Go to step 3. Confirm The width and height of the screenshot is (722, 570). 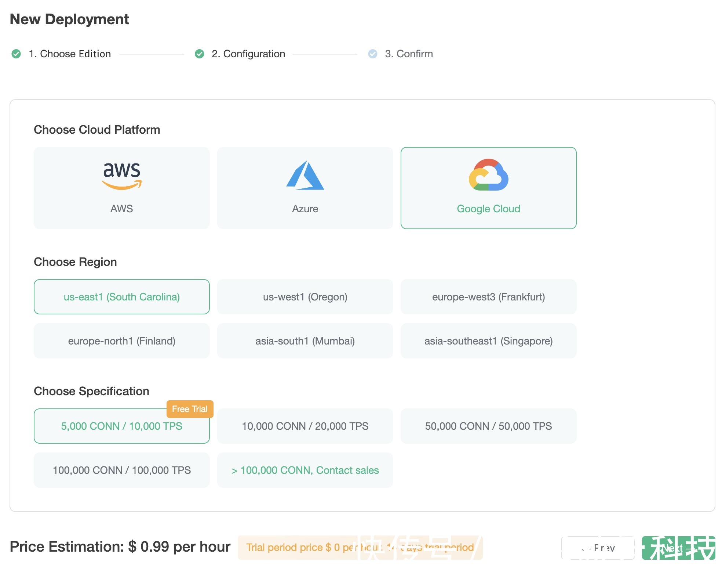[x=409, y=54]
